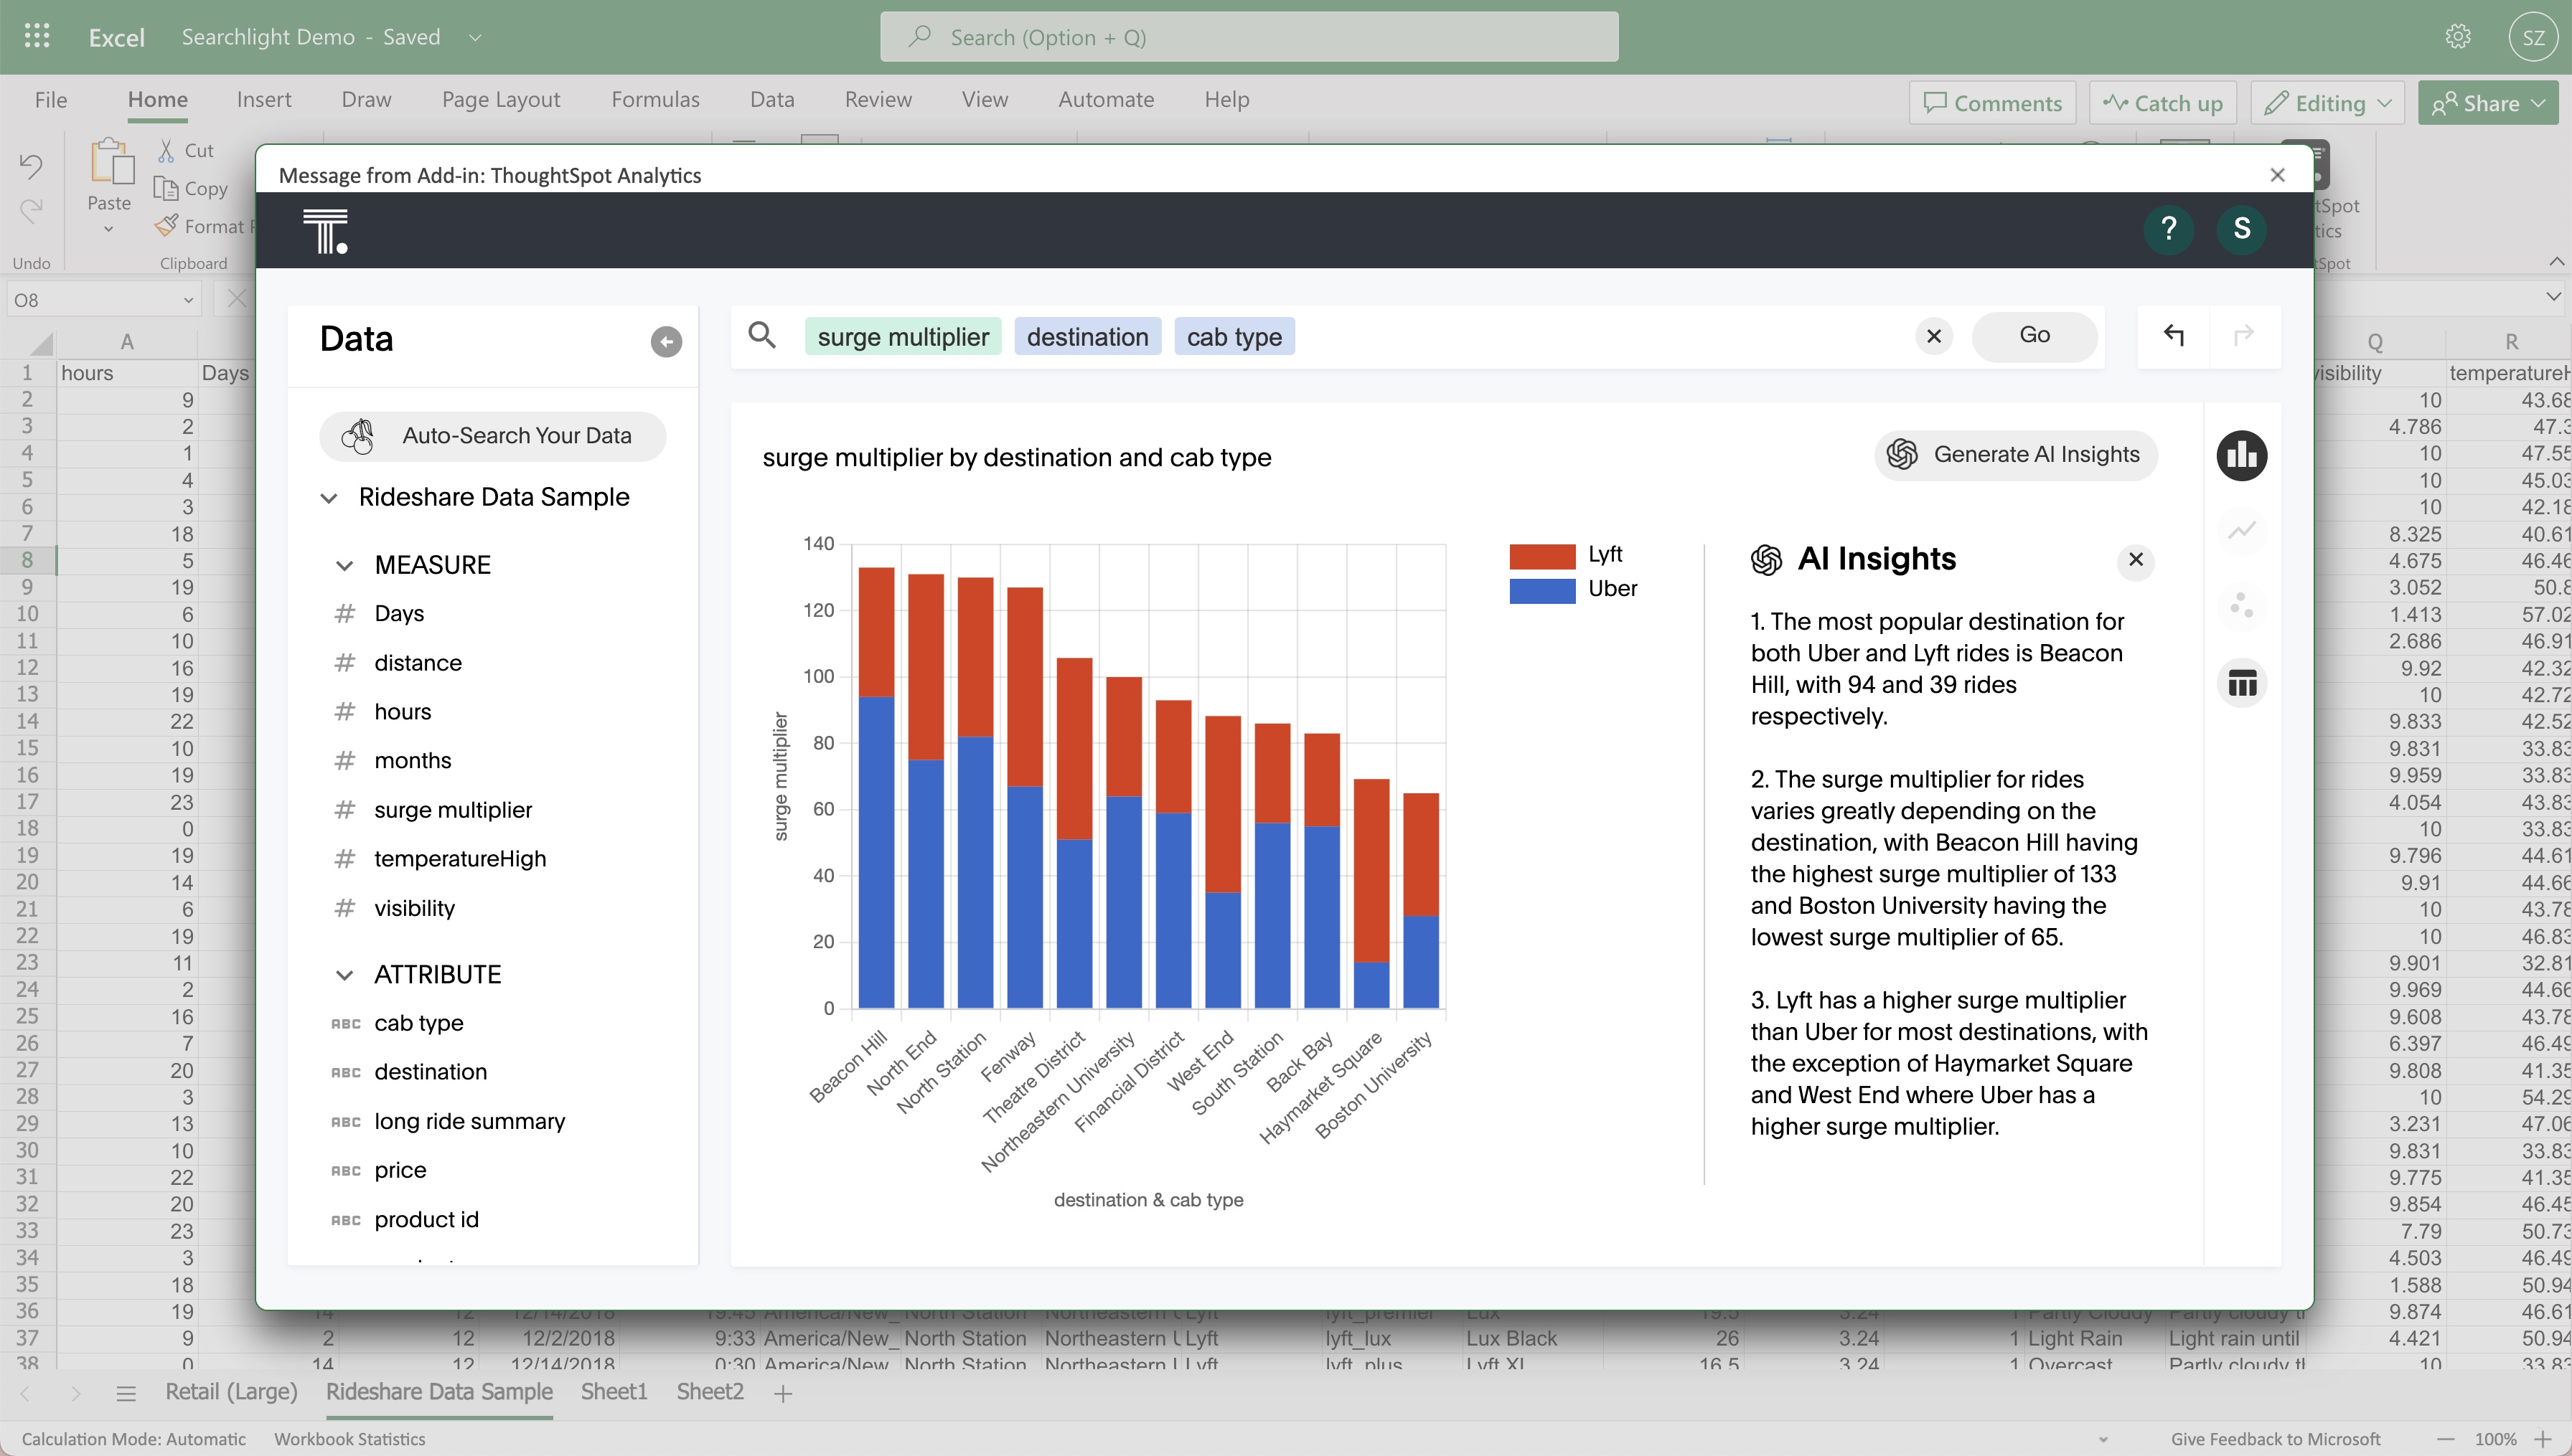The width and height of the screenshot is (2572, 1456).
Task: Click Copy in the Clipboard group
Action: coord(191,188)
